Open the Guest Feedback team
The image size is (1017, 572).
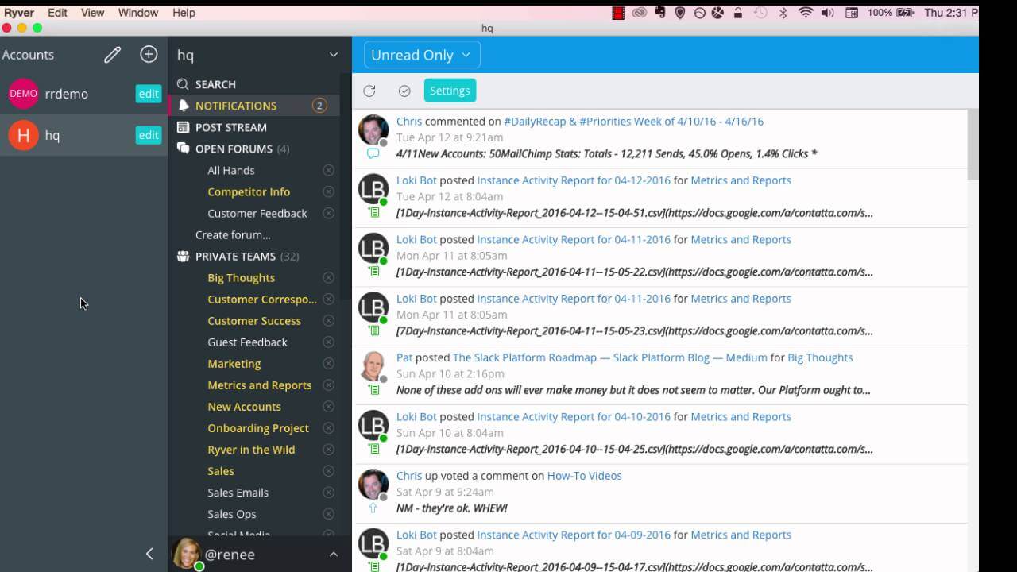point(247,342)
